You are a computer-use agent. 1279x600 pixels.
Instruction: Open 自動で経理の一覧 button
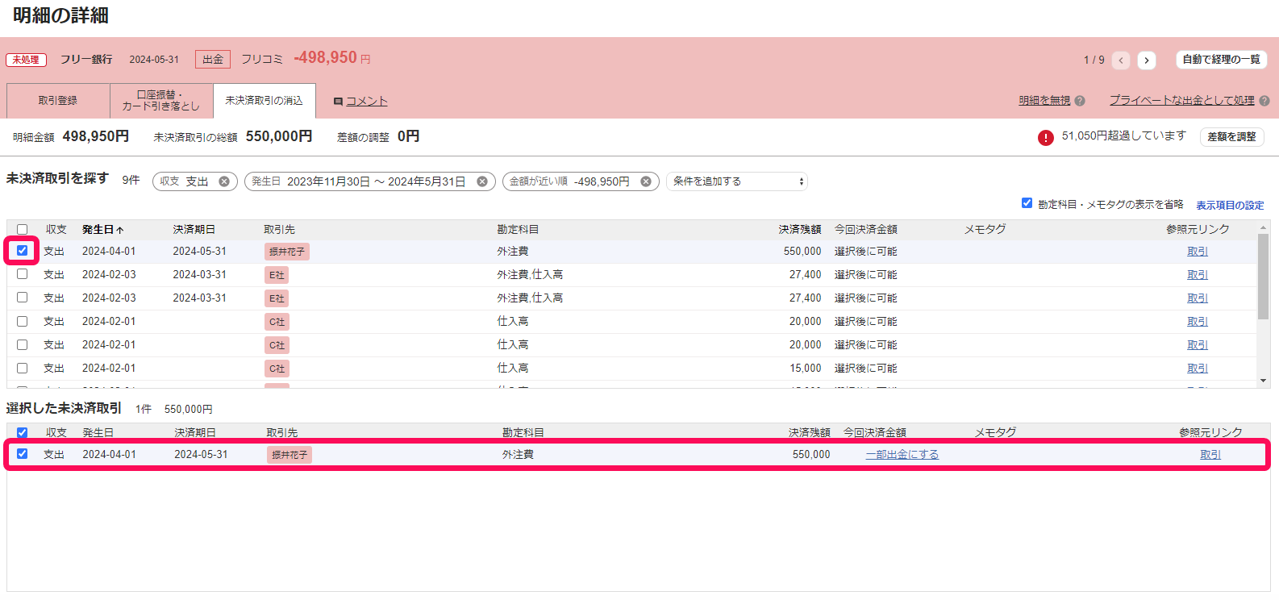1221,60
